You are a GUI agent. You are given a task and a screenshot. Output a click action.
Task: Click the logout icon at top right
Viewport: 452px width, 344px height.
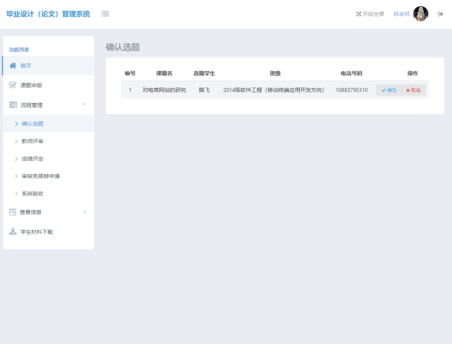pyautogui.click(x=440, y=14)
